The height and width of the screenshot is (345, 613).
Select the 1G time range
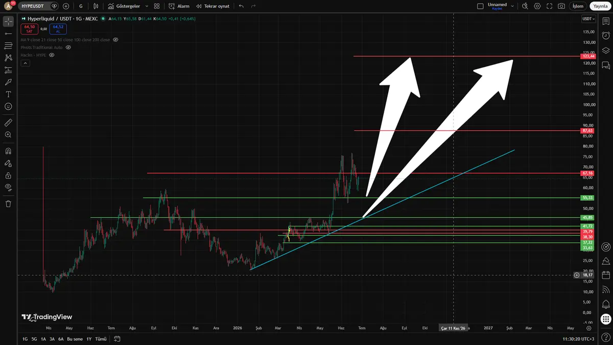click(x=25, y=339)
